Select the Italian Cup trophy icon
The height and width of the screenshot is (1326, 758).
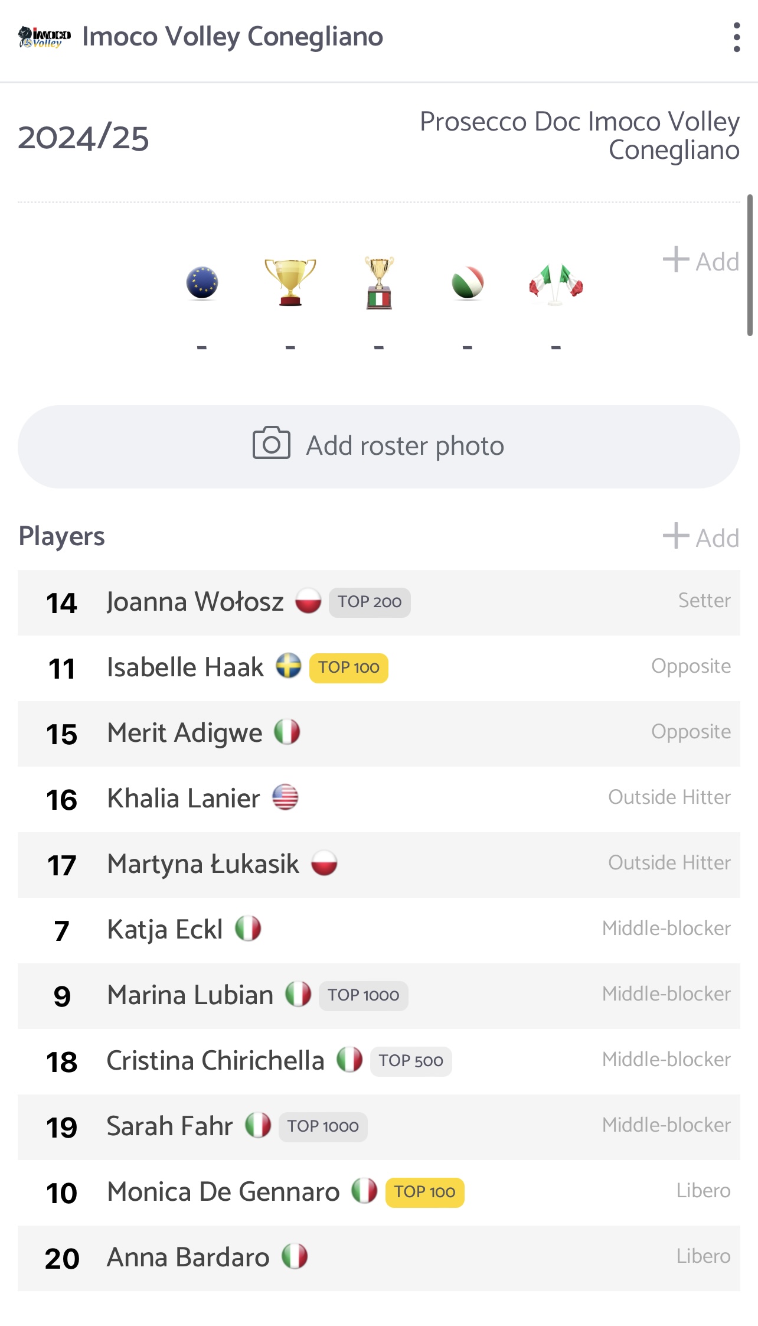(379, 282)
